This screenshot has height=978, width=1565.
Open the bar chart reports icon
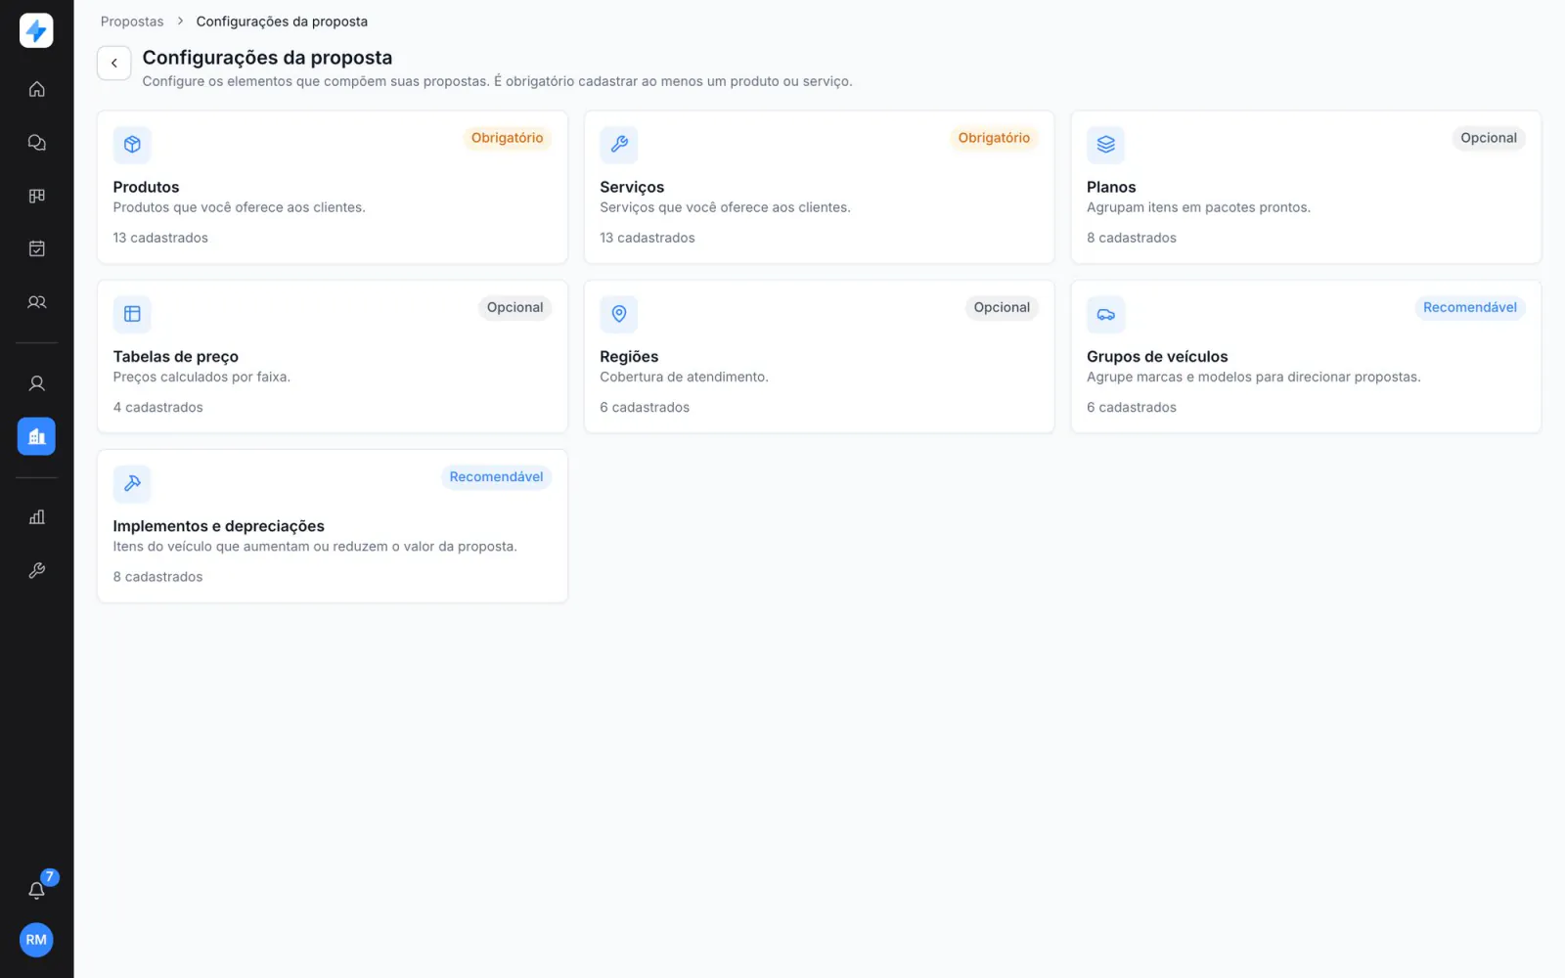click(x=36, y=517)
